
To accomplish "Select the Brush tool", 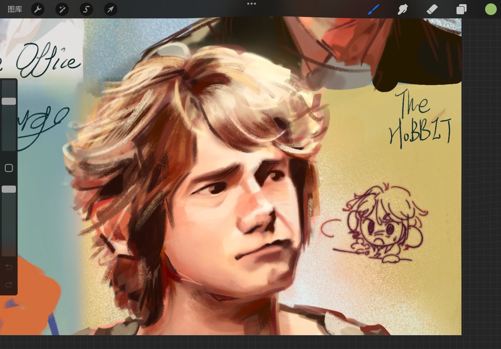I will (373, 9).
